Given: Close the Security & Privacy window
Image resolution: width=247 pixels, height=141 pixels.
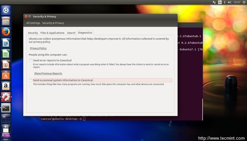Looking at the screenshot, I should (x=26, y=17).
